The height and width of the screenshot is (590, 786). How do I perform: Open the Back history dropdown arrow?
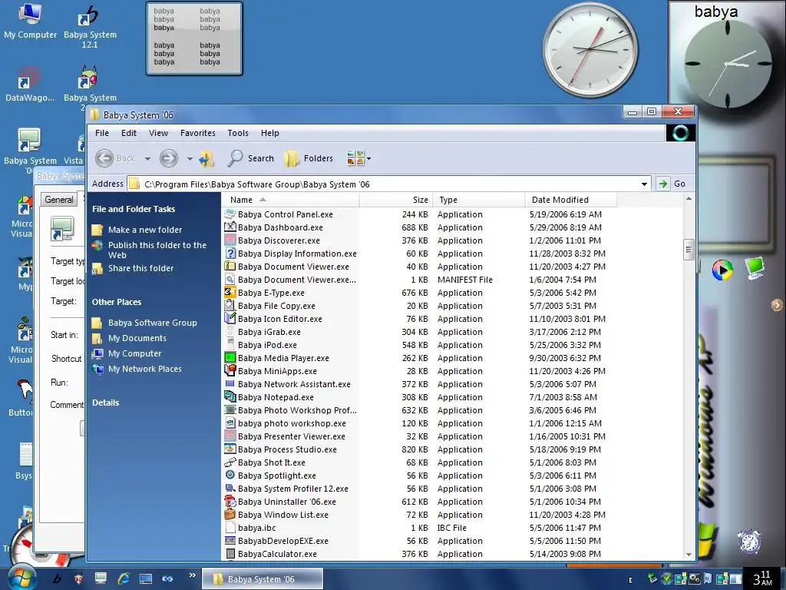147,159
